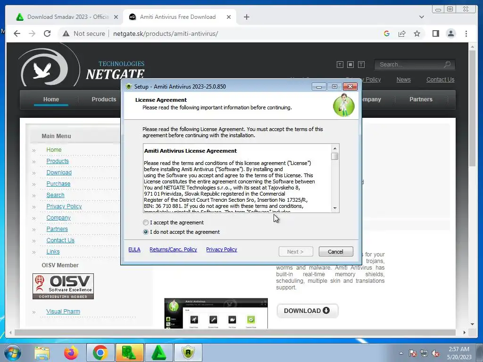The width and height of the screenshot is (483, 362).
Task: Click Purchase in Main Menu sidebar
Action: click(58, 184)
